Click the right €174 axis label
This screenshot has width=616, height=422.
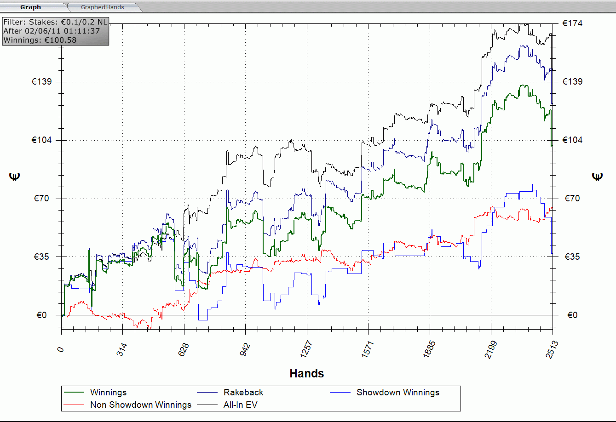coord(573,23)
